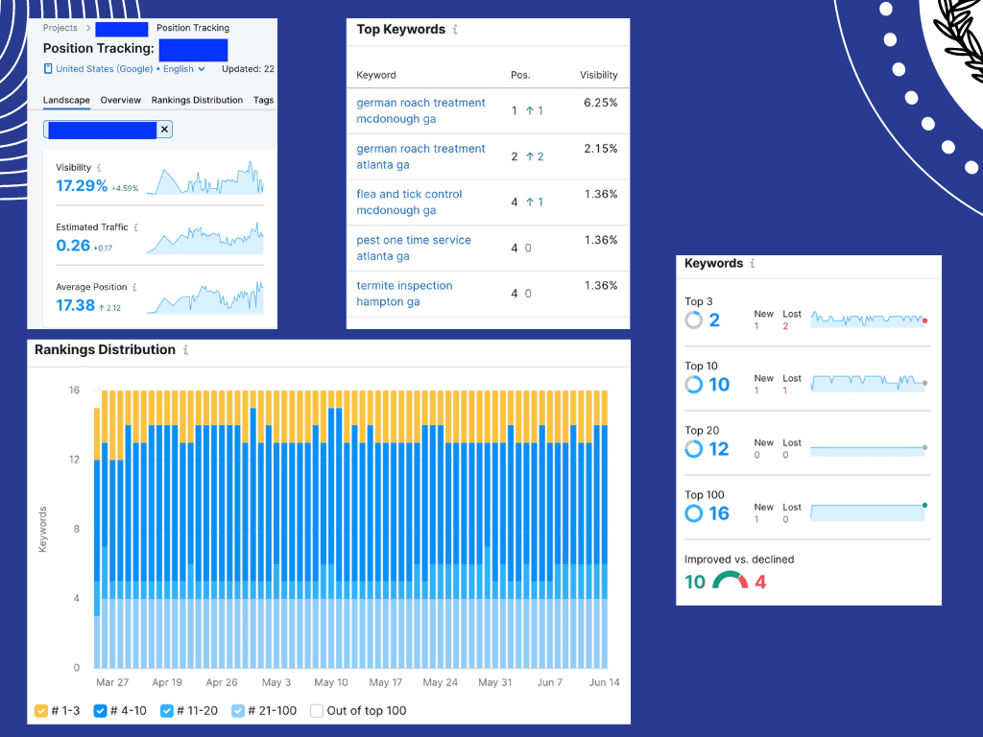Click info icon next to Rankings Distribution
Image resolution: width=983 pixels, height=737 pixels.
pyautogui.click(x=185, y=349)
